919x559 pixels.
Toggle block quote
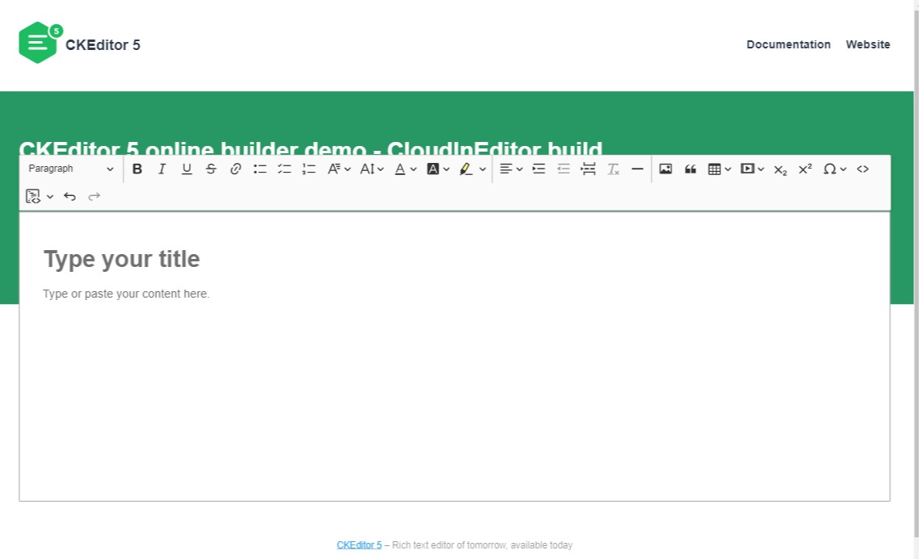(690, 169)
